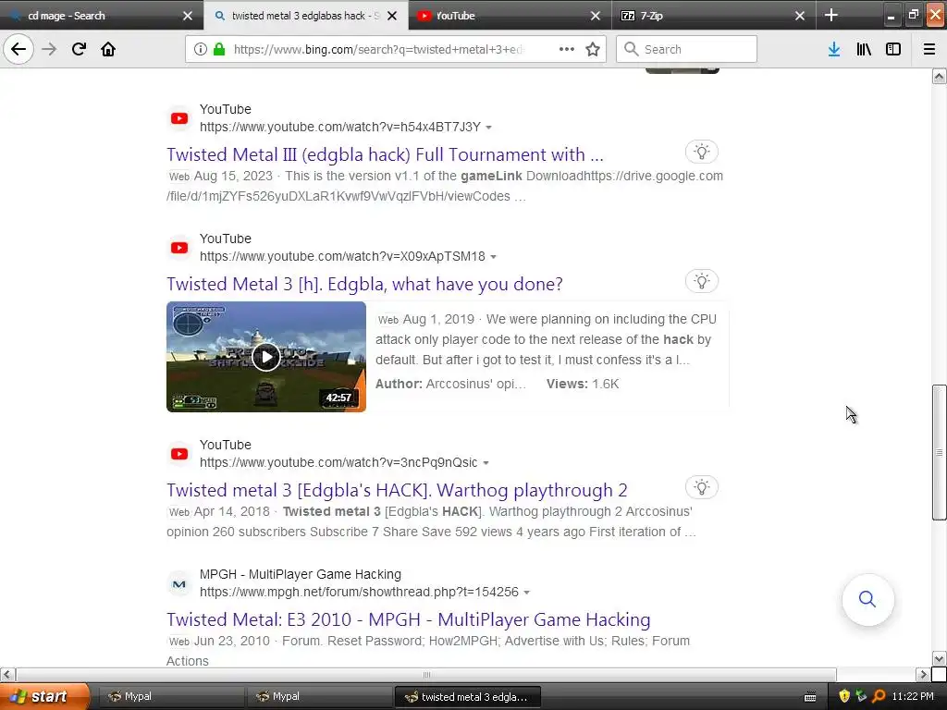Open 'Twisted Metal 3 [h]. Edgbla, what have you done?'
The height and width of the screenshot is (710, 947).
(364, 284)
